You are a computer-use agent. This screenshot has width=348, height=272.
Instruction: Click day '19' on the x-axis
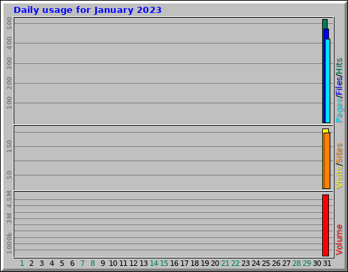point(205,263)
